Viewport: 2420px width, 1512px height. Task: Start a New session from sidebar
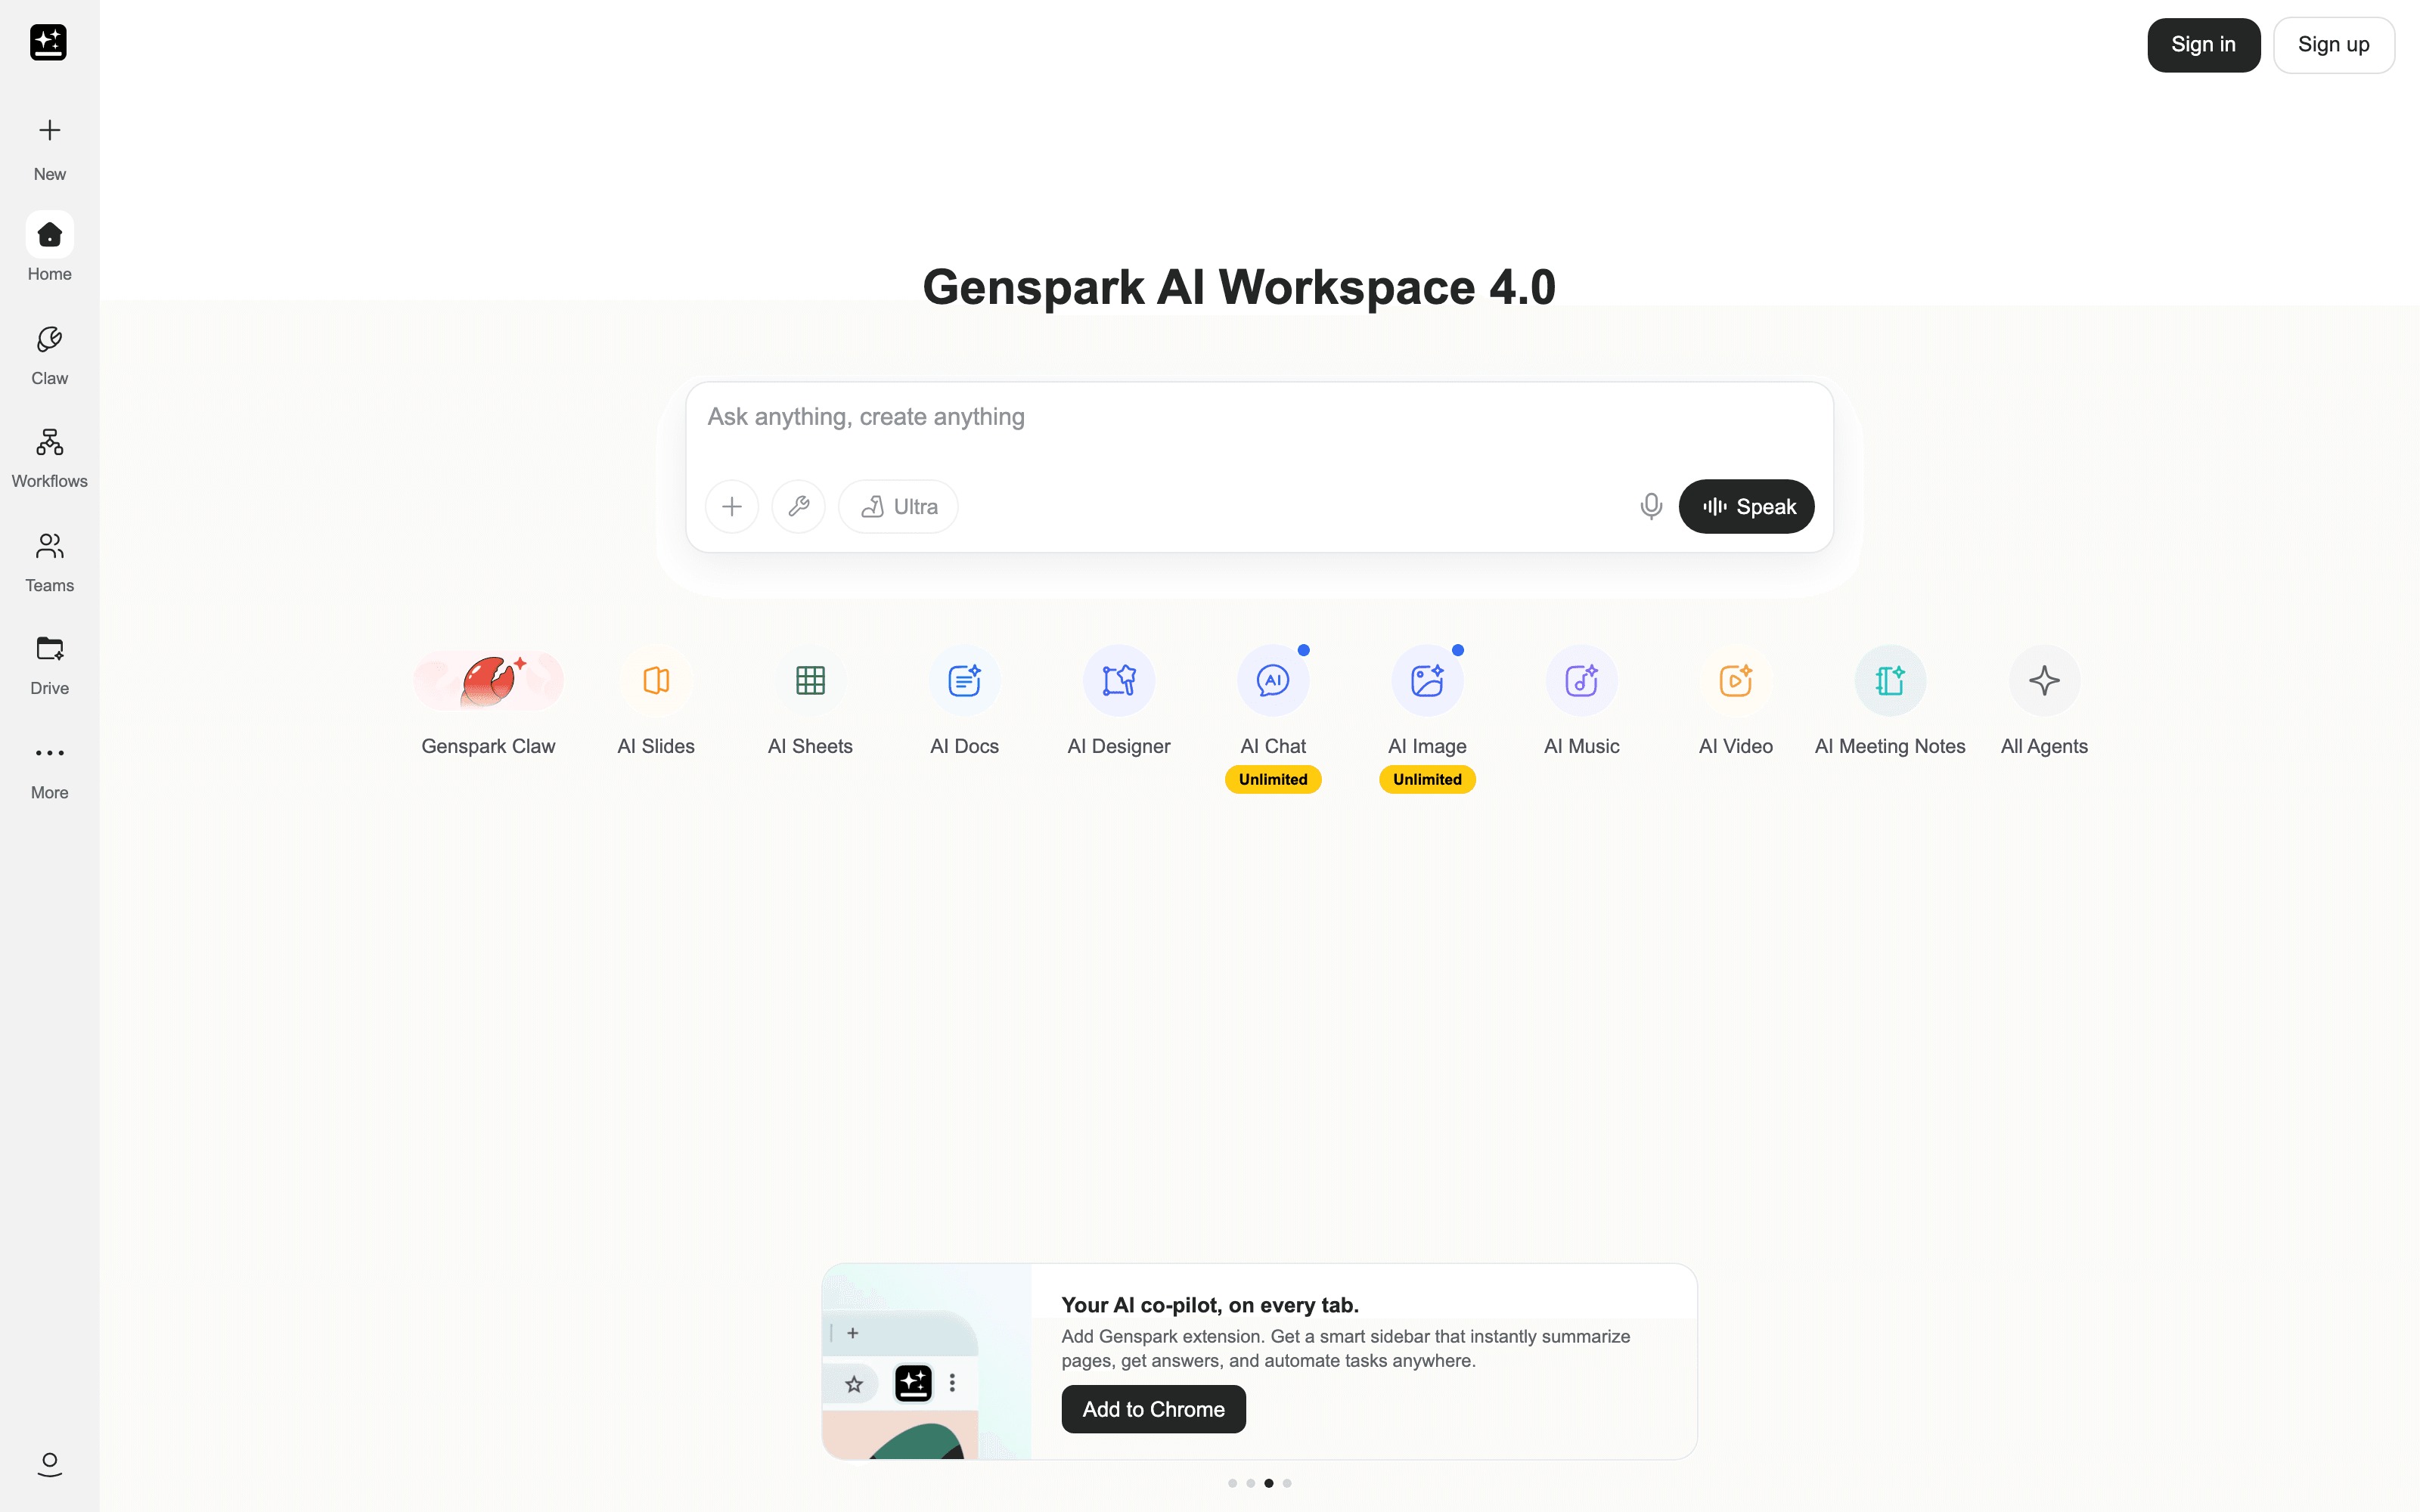pos(49,149)
